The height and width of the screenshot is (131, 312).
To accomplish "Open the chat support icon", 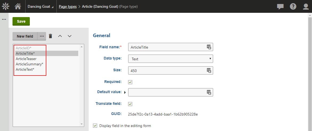I will point(280,7).
